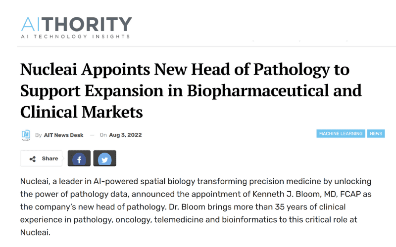The width and height of the screenshot is (396, 247).
Task: Open the Nucleai Appoints New Head headline
Action: pyautogui.click(x=191, y=90)
